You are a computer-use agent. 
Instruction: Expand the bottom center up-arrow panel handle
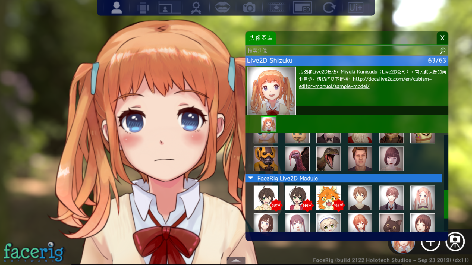236,261
